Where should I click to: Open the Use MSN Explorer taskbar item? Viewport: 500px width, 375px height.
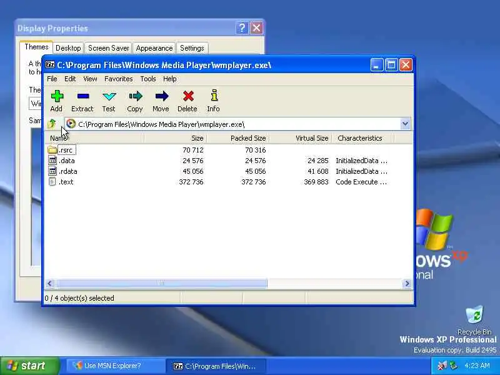[115, 366]
